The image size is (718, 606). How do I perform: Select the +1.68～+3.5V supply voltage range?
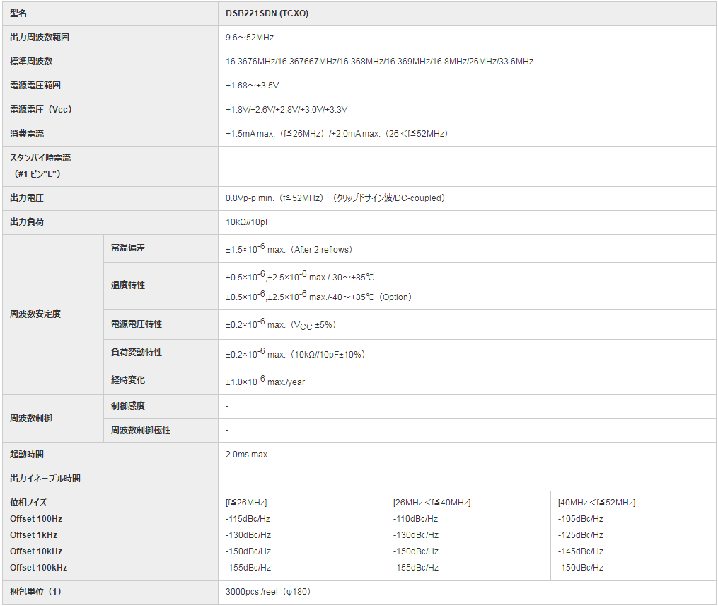click(x=253, y=86)
